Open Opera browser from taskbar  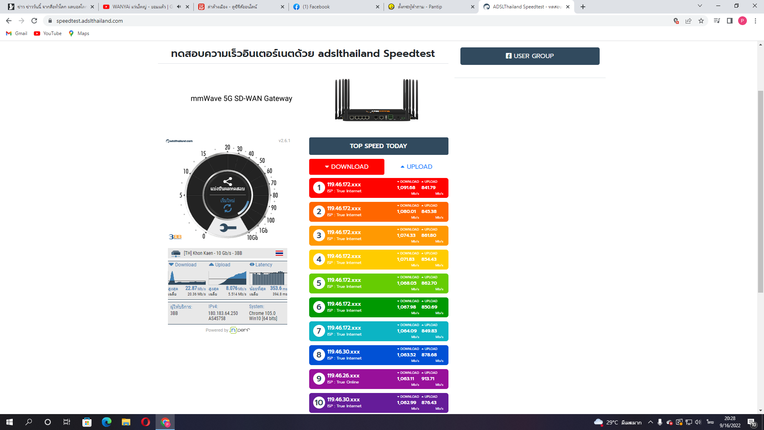145,422
